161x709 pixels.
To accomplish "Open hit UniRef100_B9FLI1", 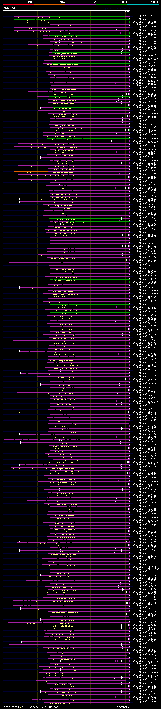I will pos(144,318).
